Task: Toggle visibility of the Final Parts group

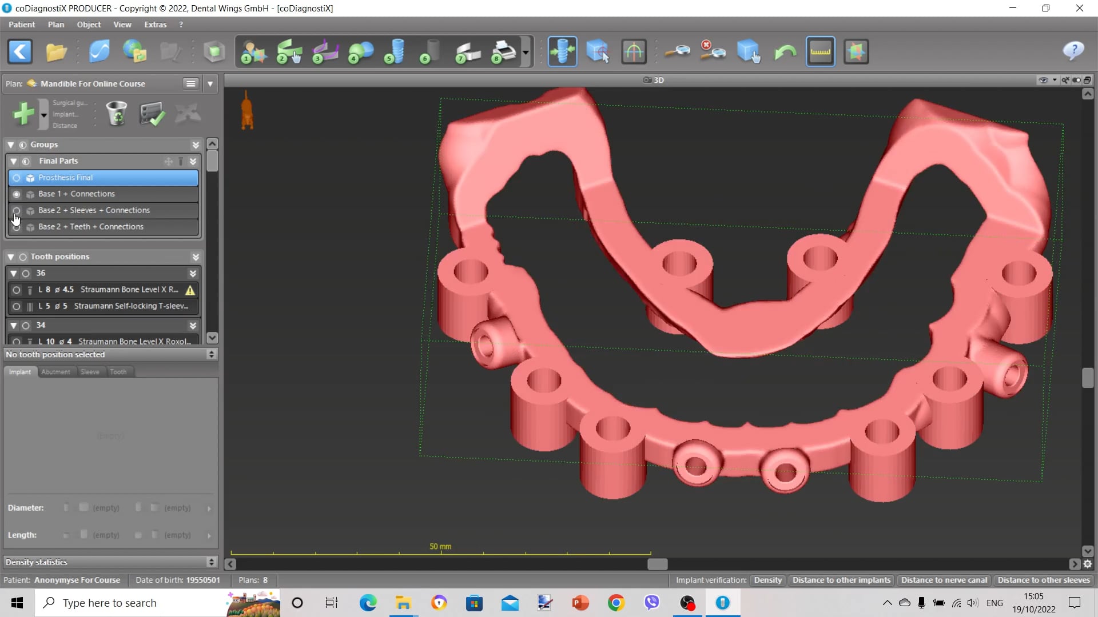Action: [26, 162]
